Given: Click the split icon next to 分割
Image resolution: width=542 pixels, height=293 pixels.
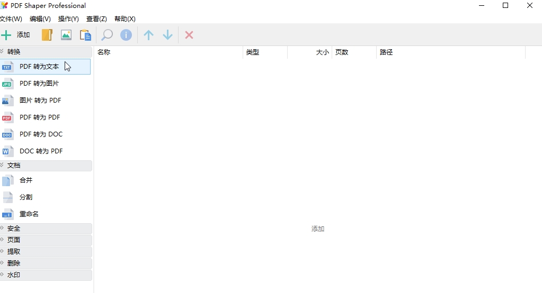Looking at the screenshot, I should [x=7, y=197].
